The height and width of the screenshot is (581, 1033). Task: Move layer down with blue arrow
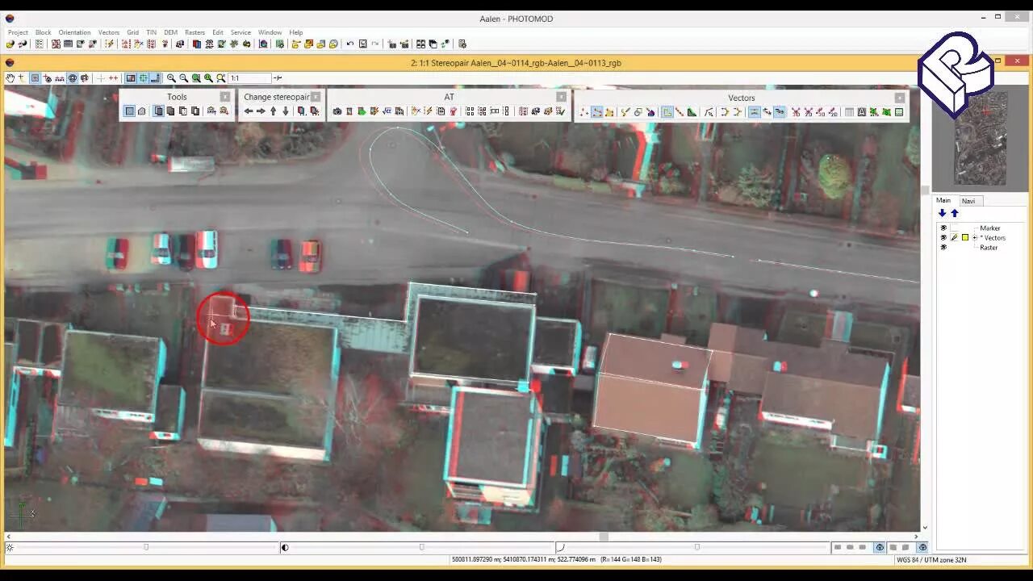click(942, 213)
